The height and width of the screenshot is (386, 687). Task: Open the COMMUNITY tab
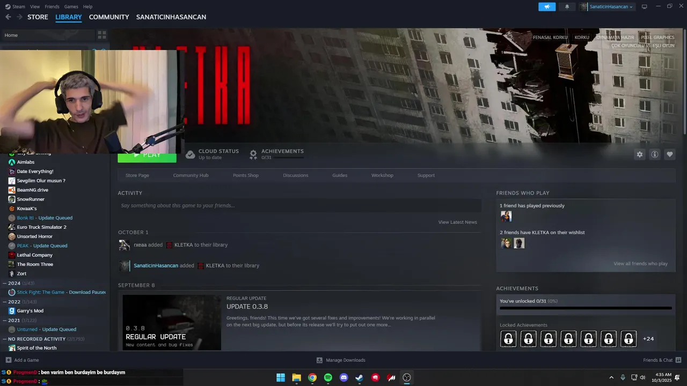point(109,17)
